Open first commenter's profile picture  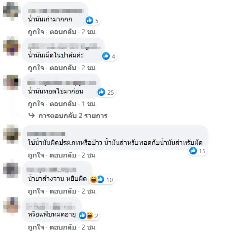click(x=11, y=11)
